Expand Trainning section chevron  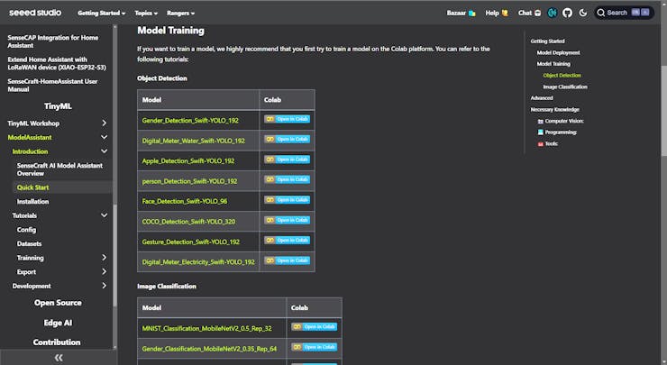pyautogui.click(x=104, y=258)
